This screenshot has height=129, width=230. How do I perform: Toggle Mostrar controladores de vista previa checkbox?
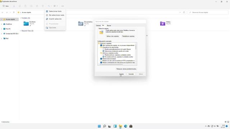[101, 62]
